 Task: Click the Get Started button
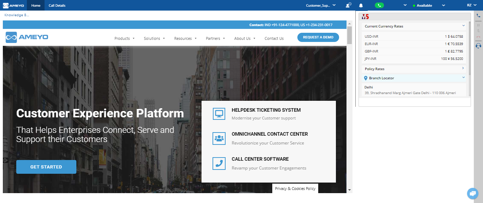point(46,167)
